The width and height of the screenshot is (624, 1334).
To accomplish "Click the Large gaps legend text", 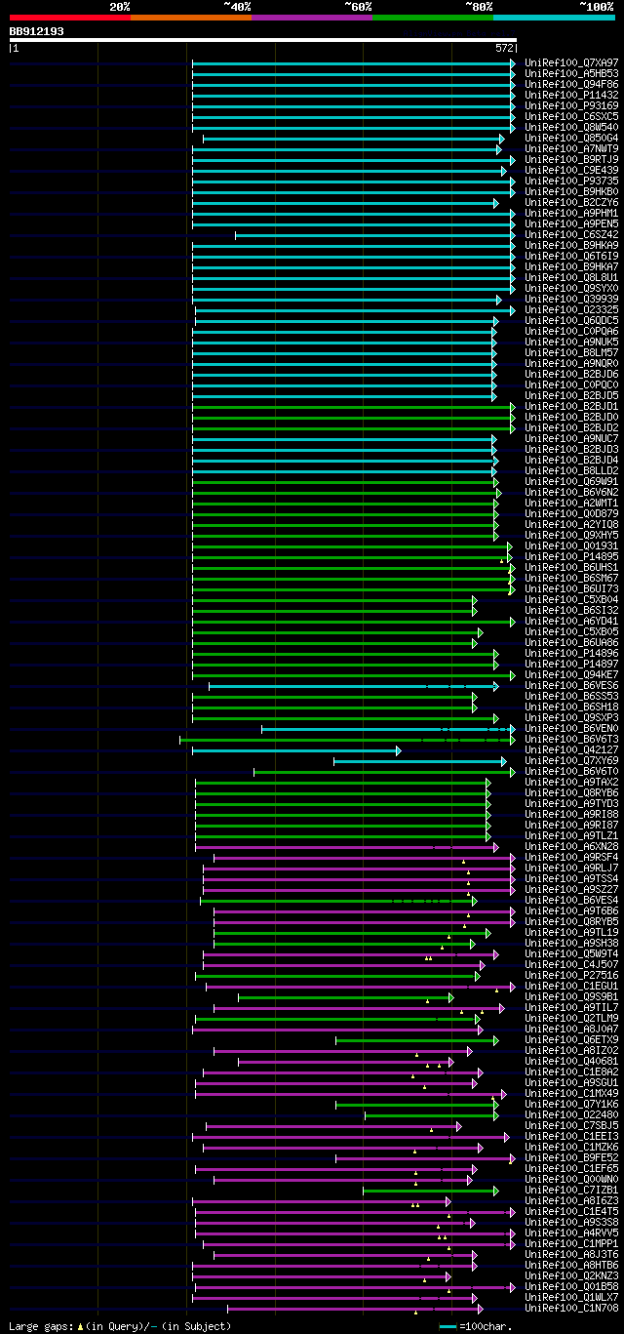I will 120,1325.
